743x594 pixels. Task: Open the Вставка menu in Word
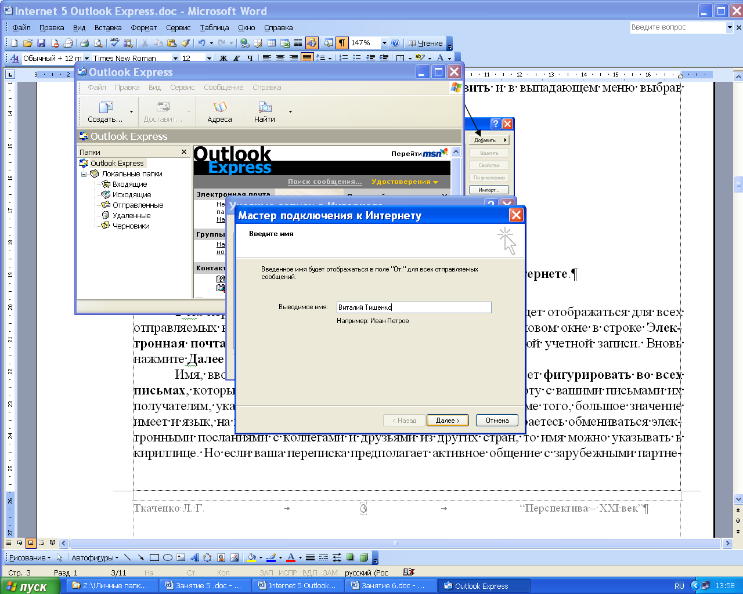point(108,27)
